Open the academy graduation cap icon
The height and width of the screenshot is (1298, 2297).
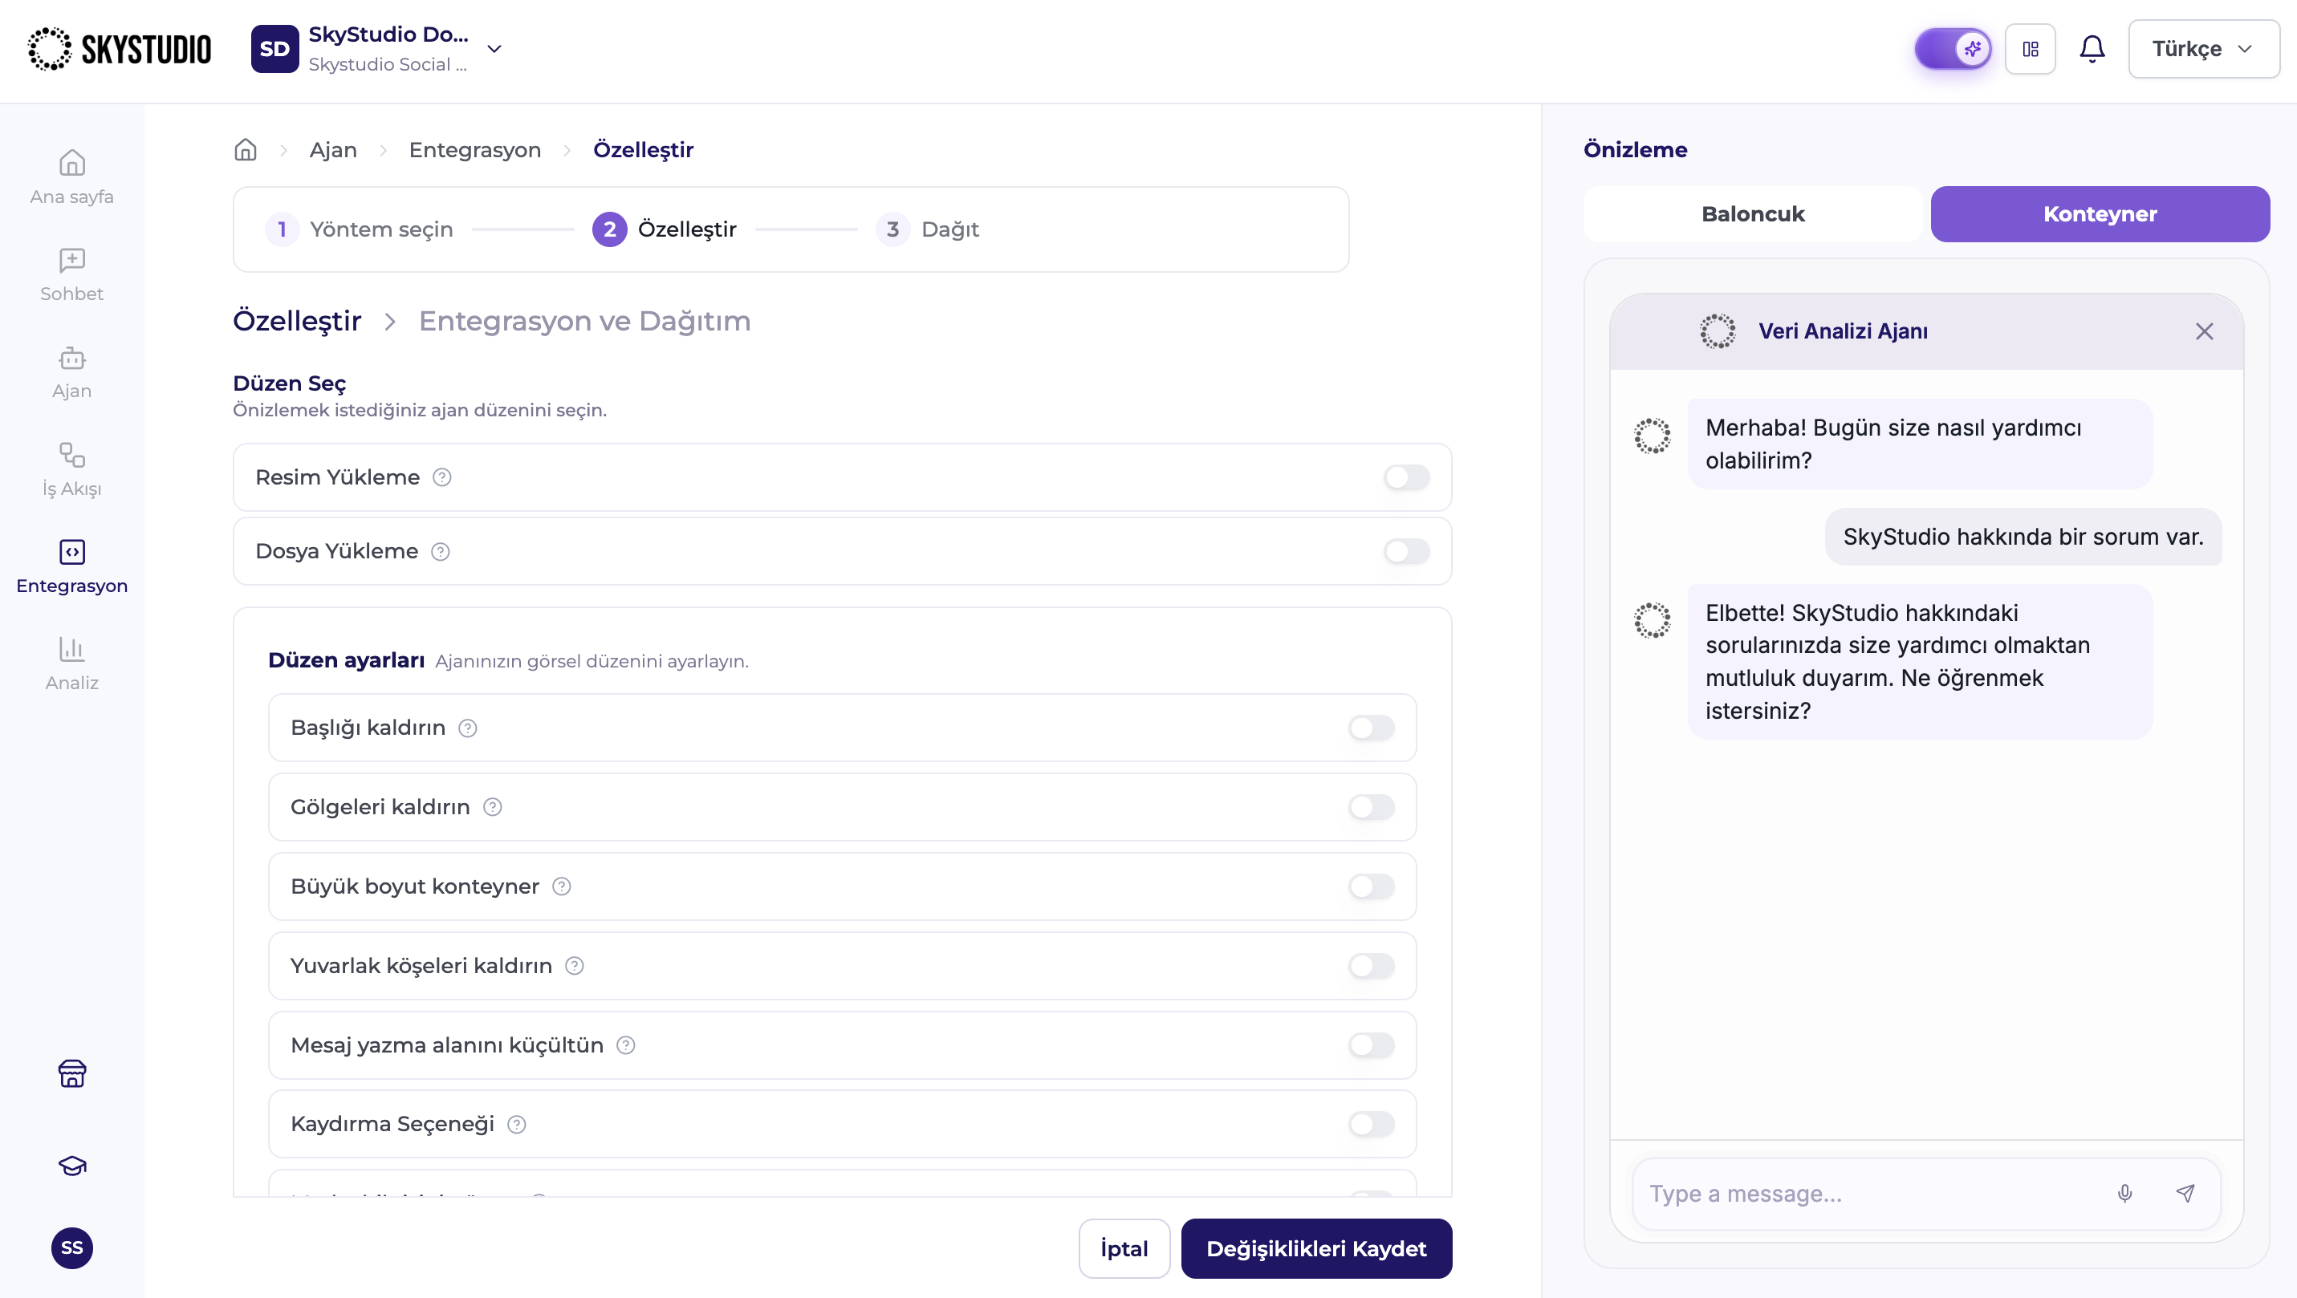click(x=72, y=1166)
